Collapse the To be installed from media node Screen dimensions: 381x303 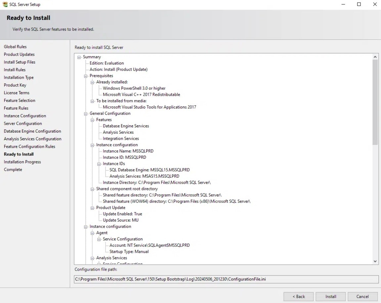tap(92, 101)
